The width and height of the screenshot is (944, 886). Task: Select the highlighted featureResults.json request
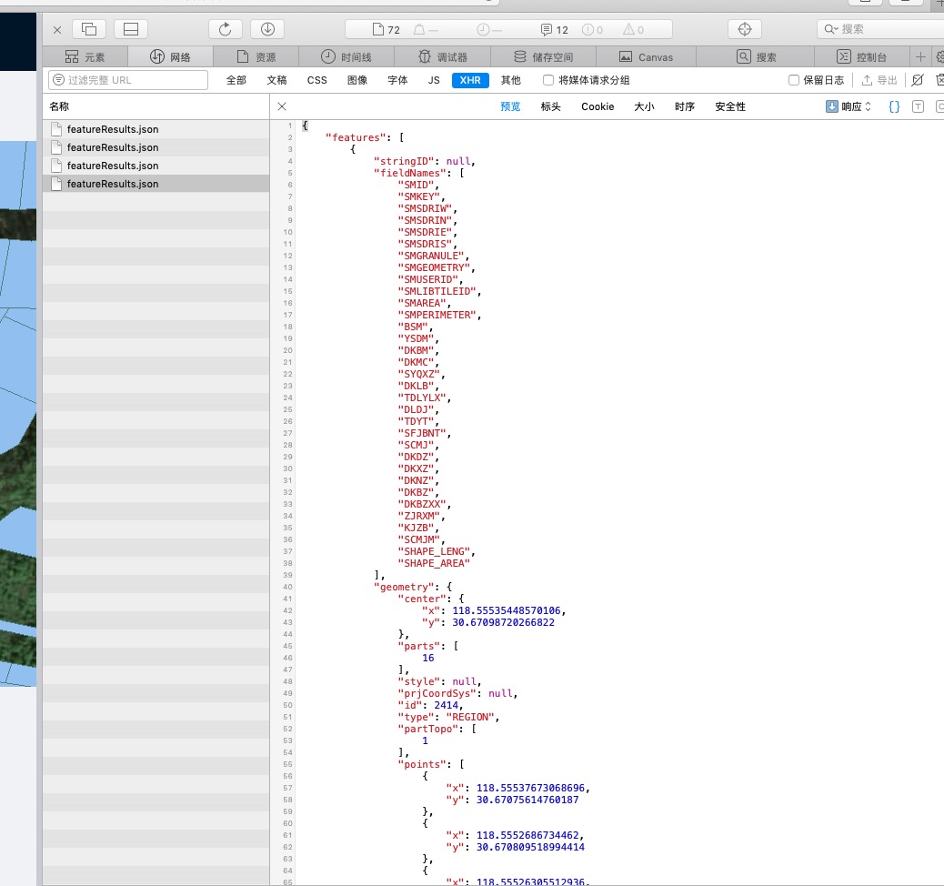click(156, 184)
